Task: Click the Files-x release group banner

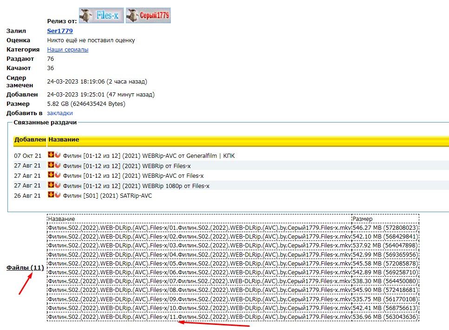Action: pyautogui.click(x=101, y=15)
